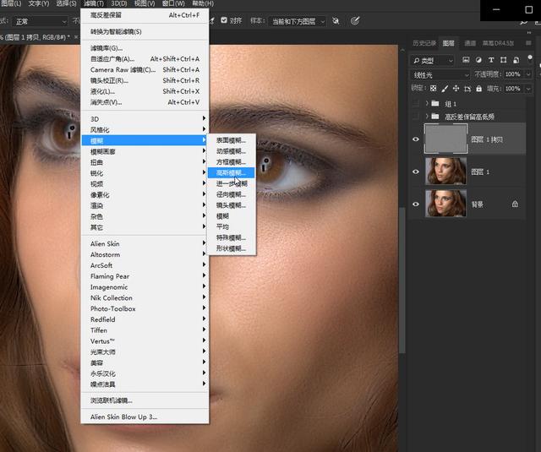Open Camera Raw 滤镜 menu entry

point(145,69)
